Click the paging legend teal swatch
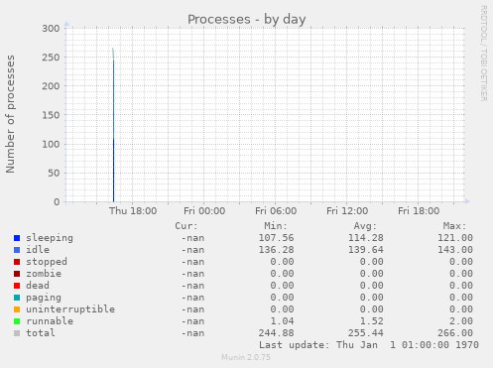Image resolution: width=493 pixels, height=368 pixels. (17, 298)
